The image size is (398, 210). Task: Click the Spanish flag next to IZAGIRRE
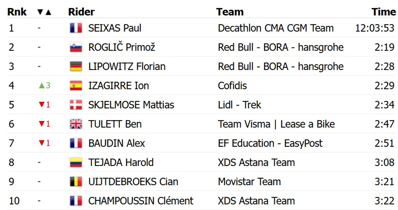[x=76, y=86]
